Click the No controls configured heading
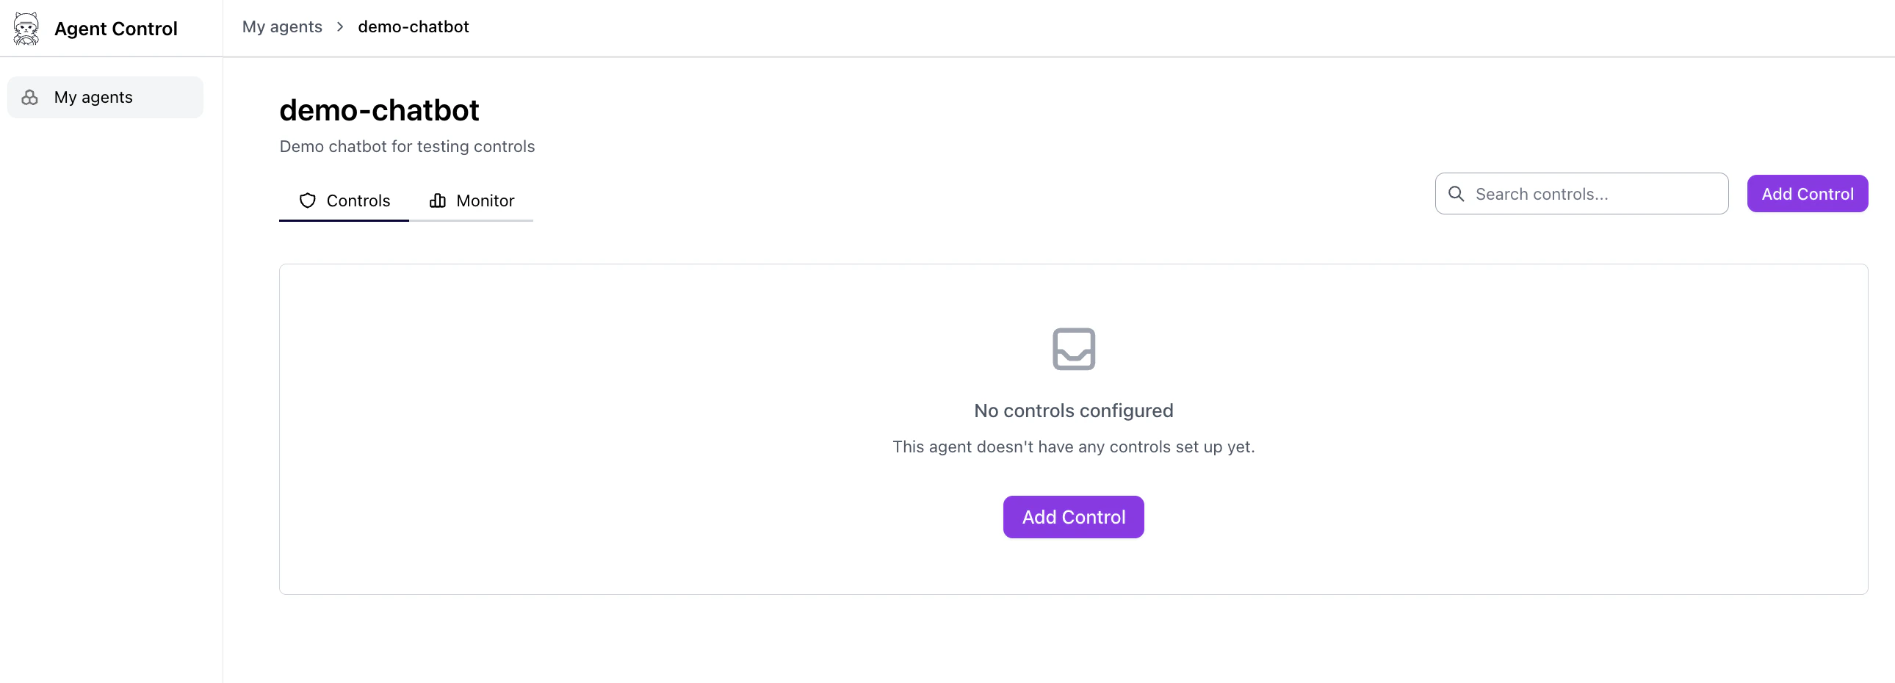The width and height of the screenshot is (1895, 683). 1073,411
